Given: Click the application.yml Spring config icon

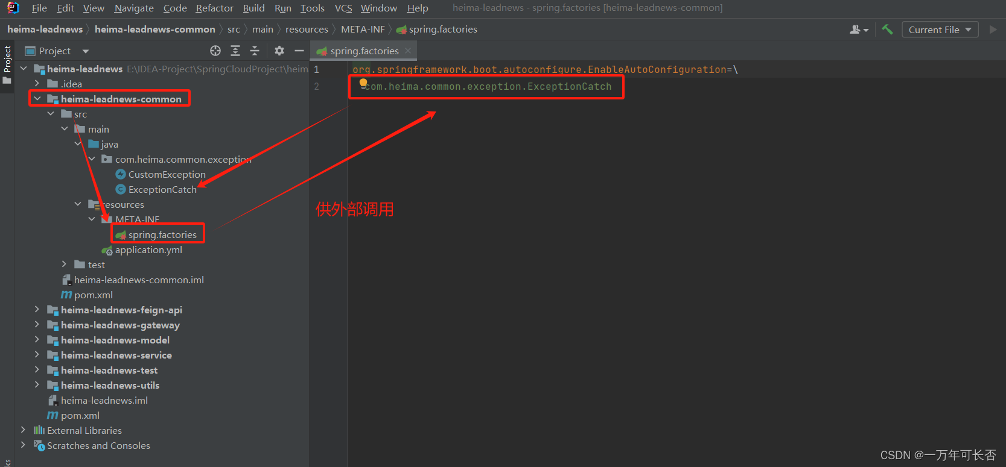Looking at the screenshot, I should [107, 250].
